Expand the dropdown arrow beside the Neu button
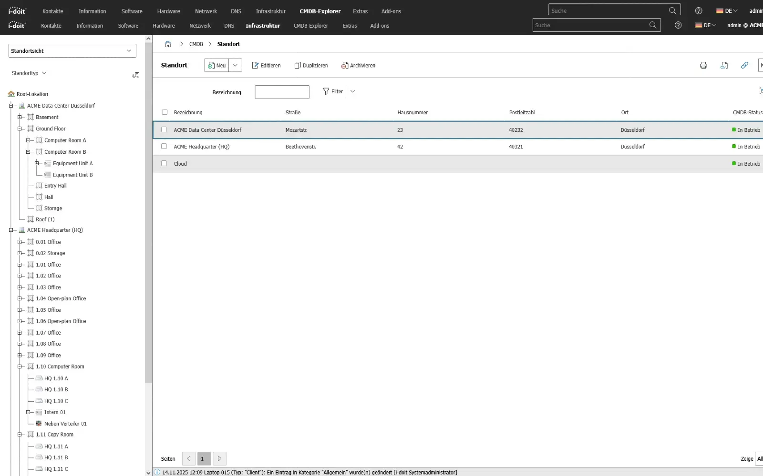 [235, 66]
